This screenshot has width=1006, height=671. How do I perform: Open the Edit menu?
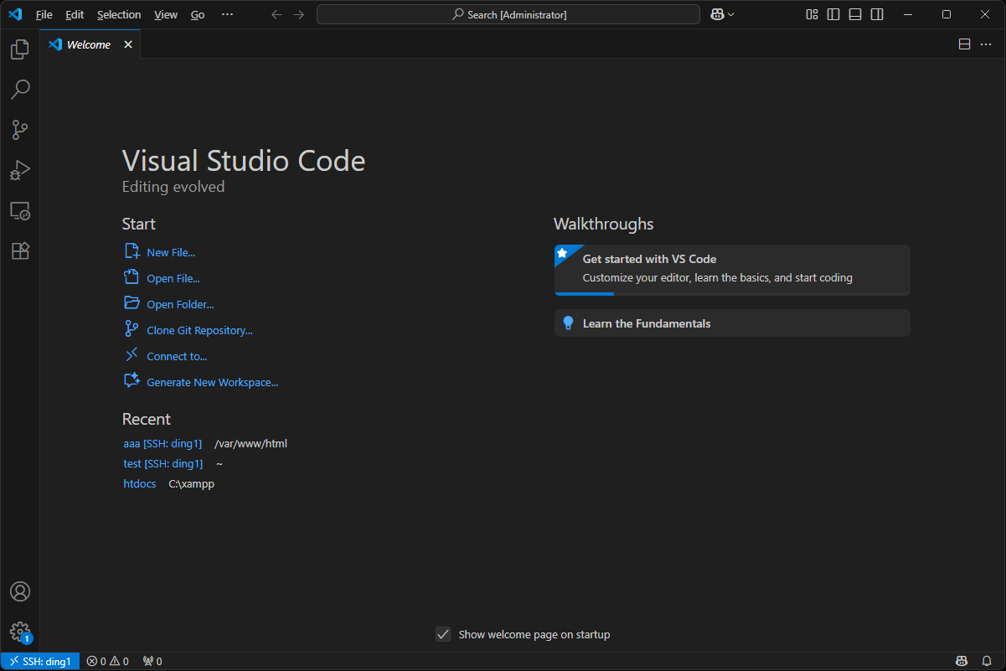click(75, 14)
